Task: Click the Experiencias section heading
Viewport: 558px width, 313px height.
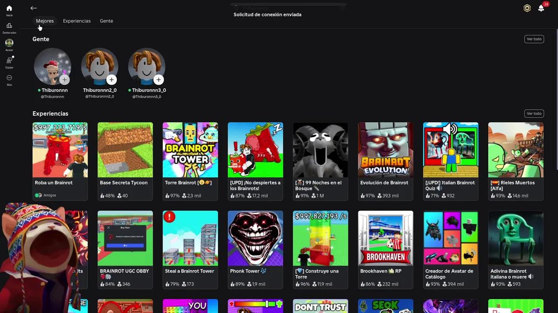Action: [x=51, y=113]
